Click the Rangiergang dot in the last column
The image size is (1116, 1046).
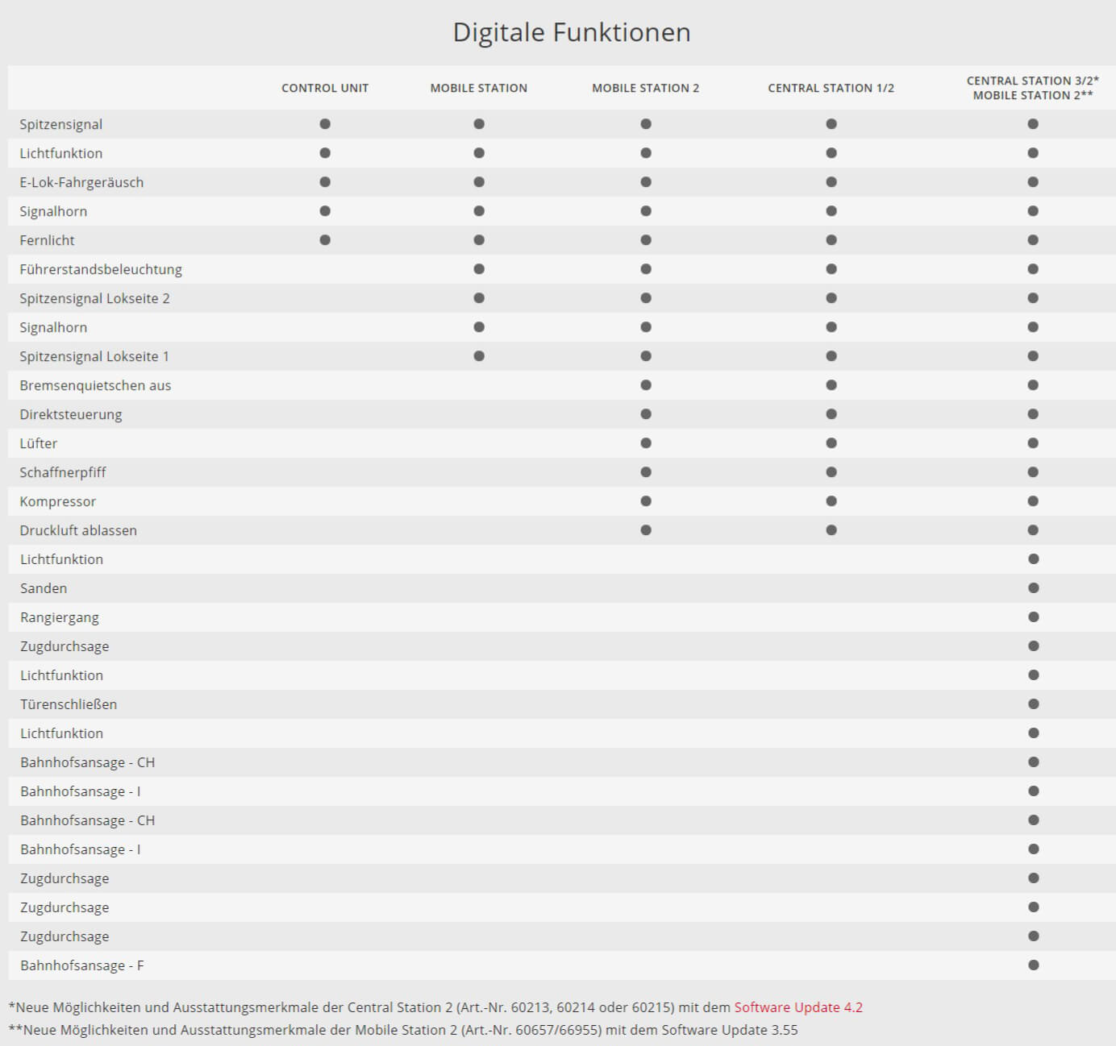pyautogui.click(x=1033, y=617)
